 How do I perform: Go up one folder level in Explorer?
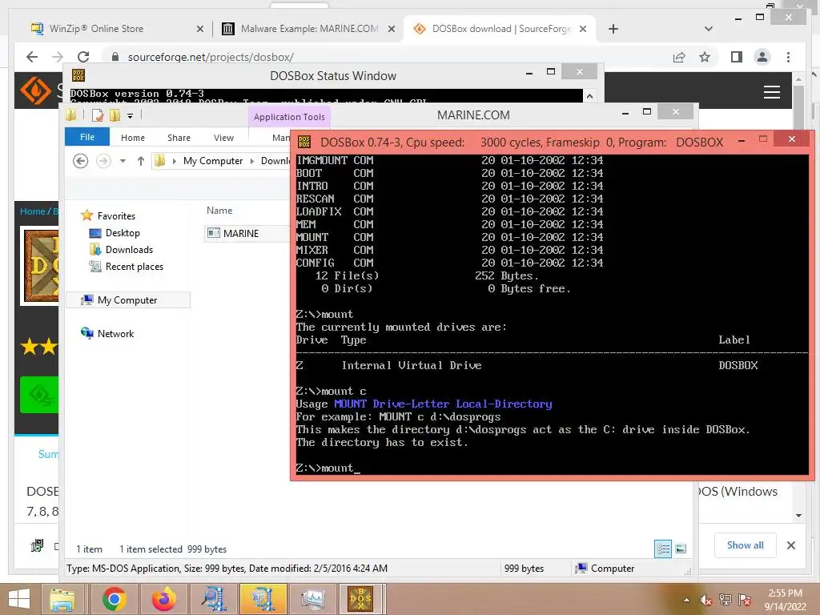pos(141,161)
